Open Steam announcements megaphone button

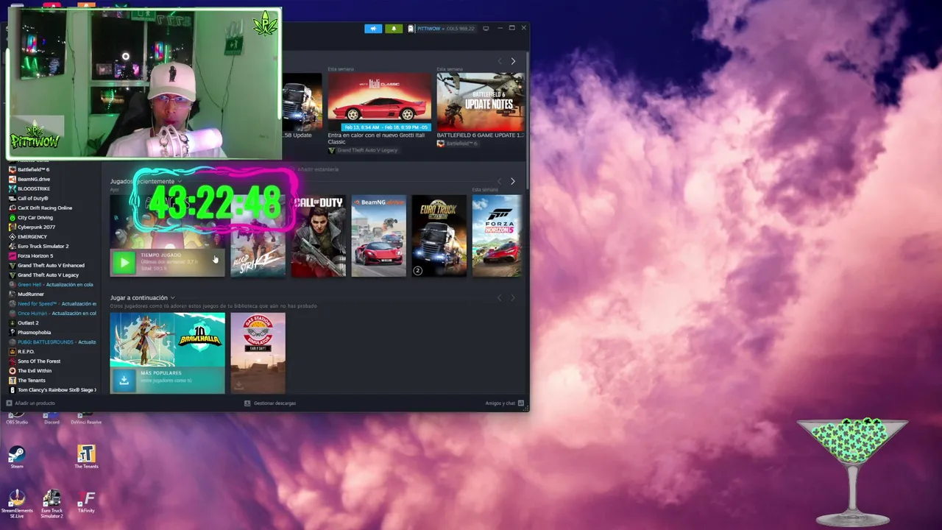coord(373,29)
